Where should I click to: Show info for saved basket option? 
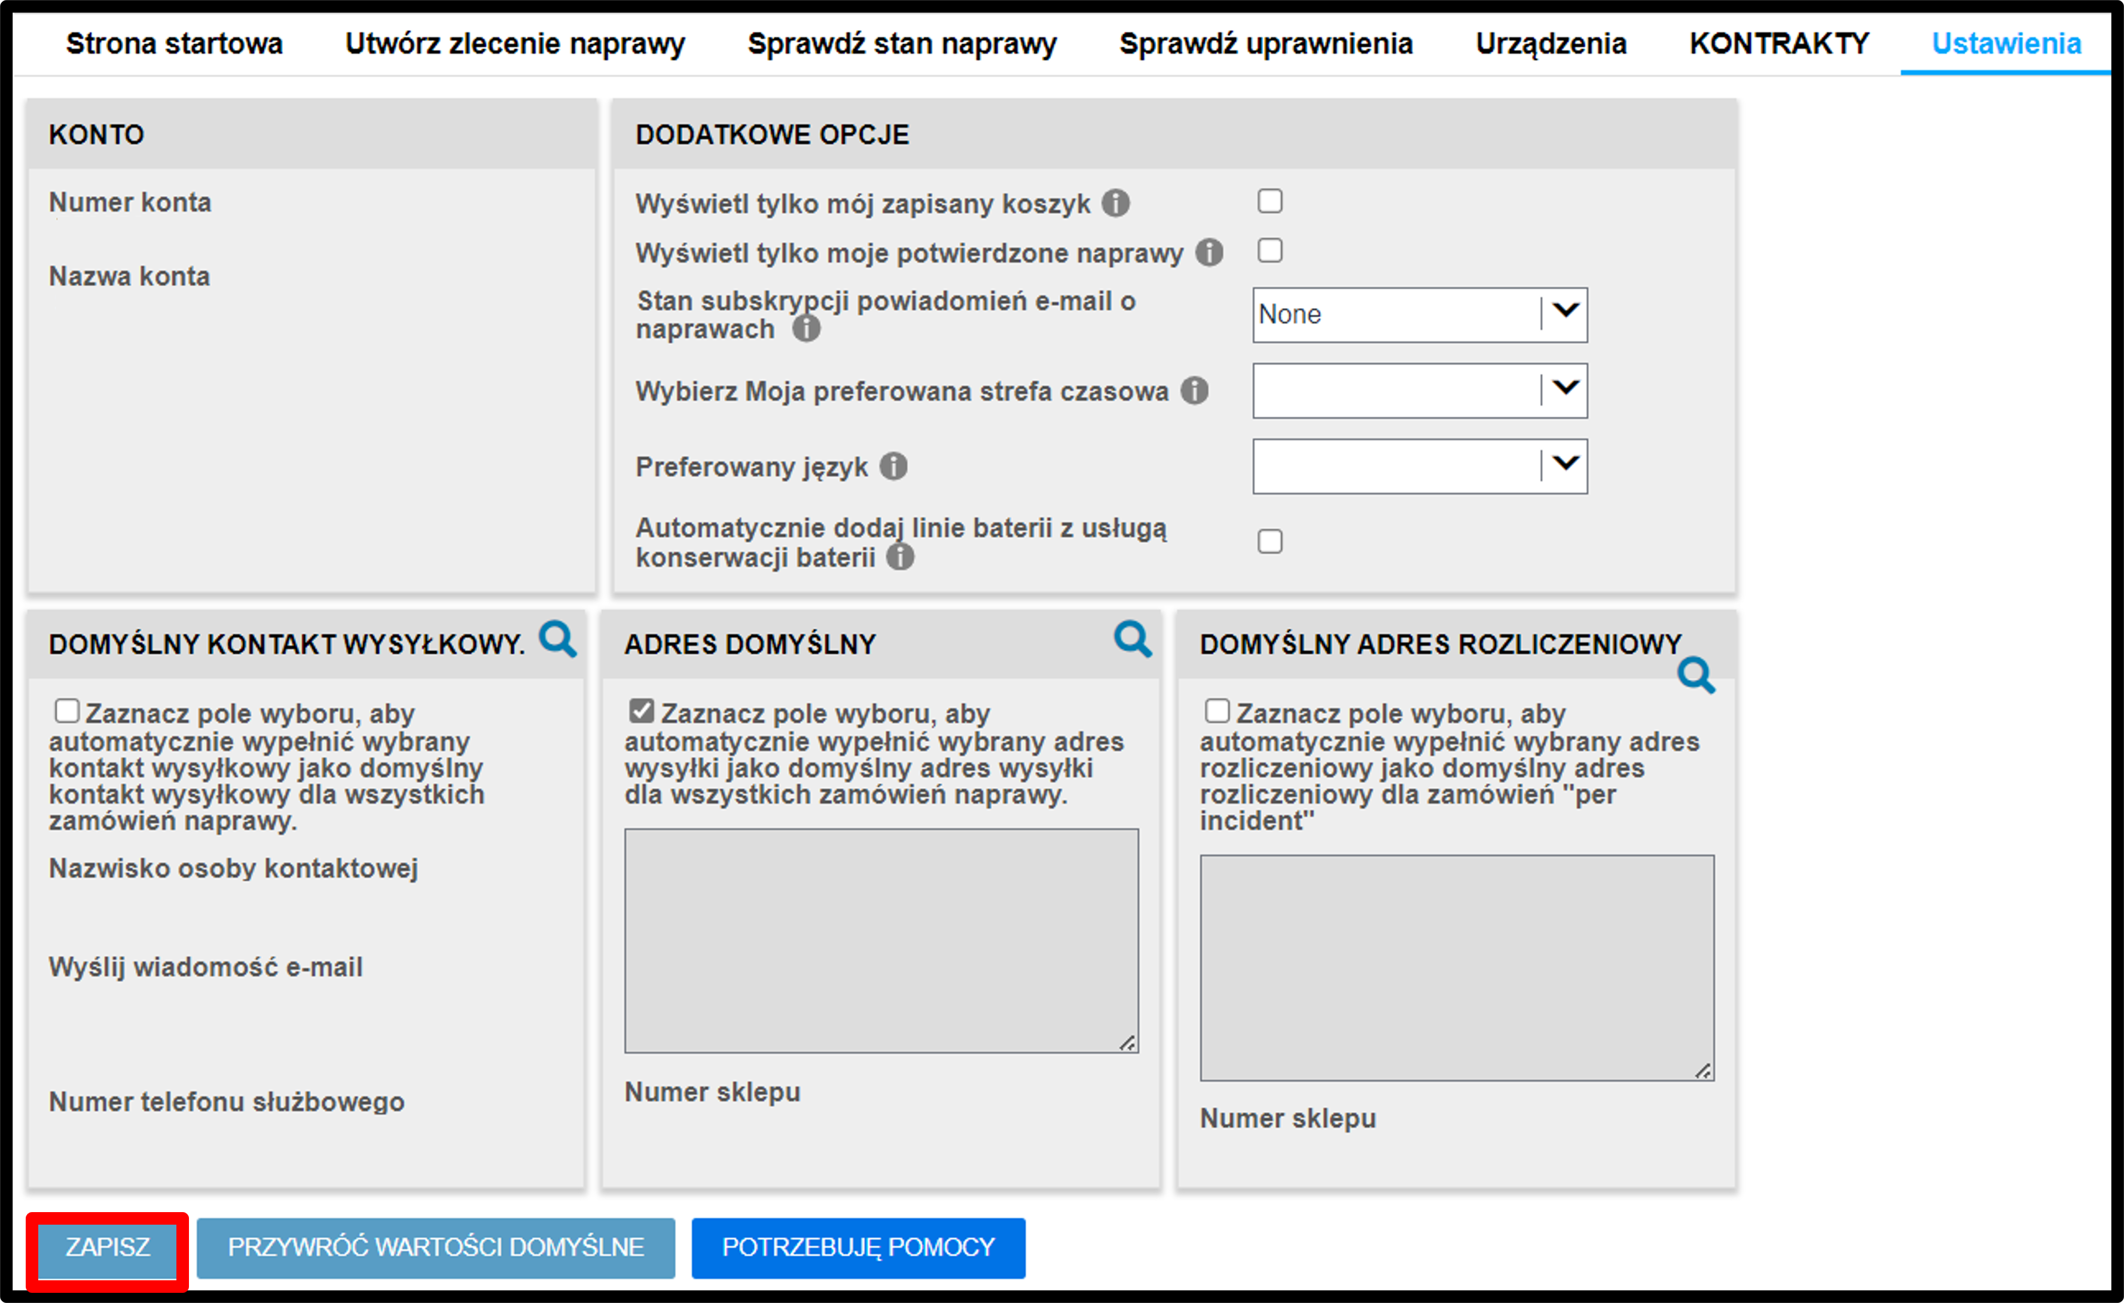click(x=1116, y=203)
